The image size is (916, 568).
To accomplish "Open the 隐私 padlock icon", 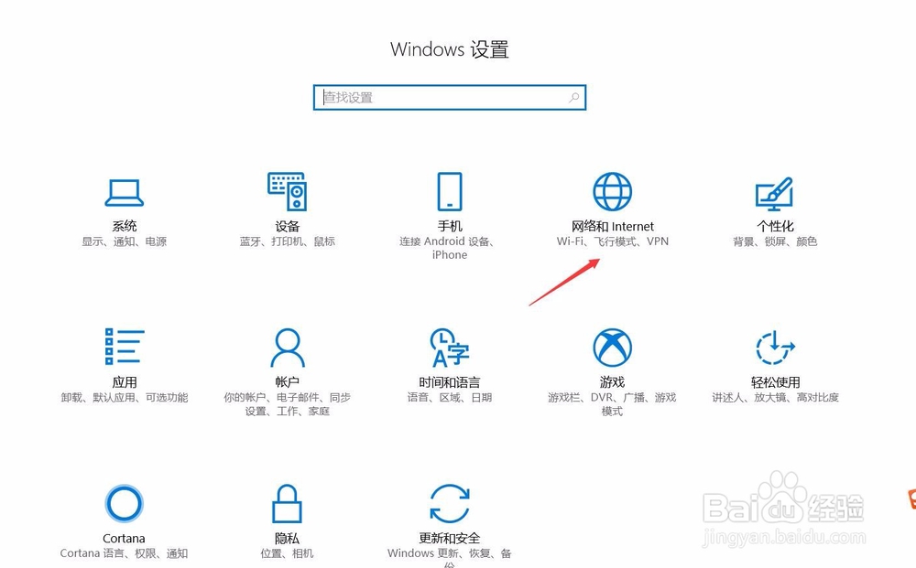I will pos(287,503).
